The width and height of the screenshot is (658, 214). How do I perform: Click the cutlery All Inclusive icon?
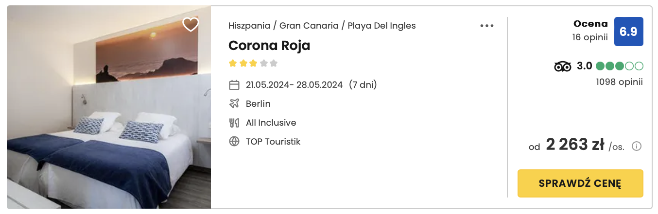pyautogui.click(x=234, y=123)
